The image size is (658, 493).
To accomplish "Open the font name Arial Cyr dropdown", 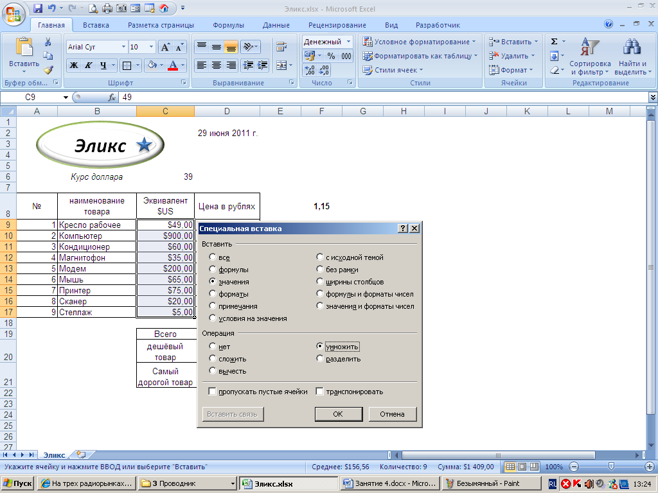I will tap(123, 47).
